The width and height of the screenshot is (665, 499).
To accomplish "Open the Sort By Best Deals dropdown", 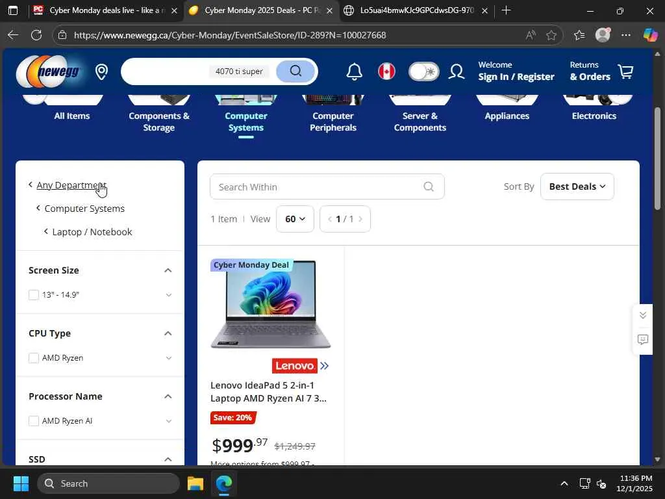I will coord(577,186).
